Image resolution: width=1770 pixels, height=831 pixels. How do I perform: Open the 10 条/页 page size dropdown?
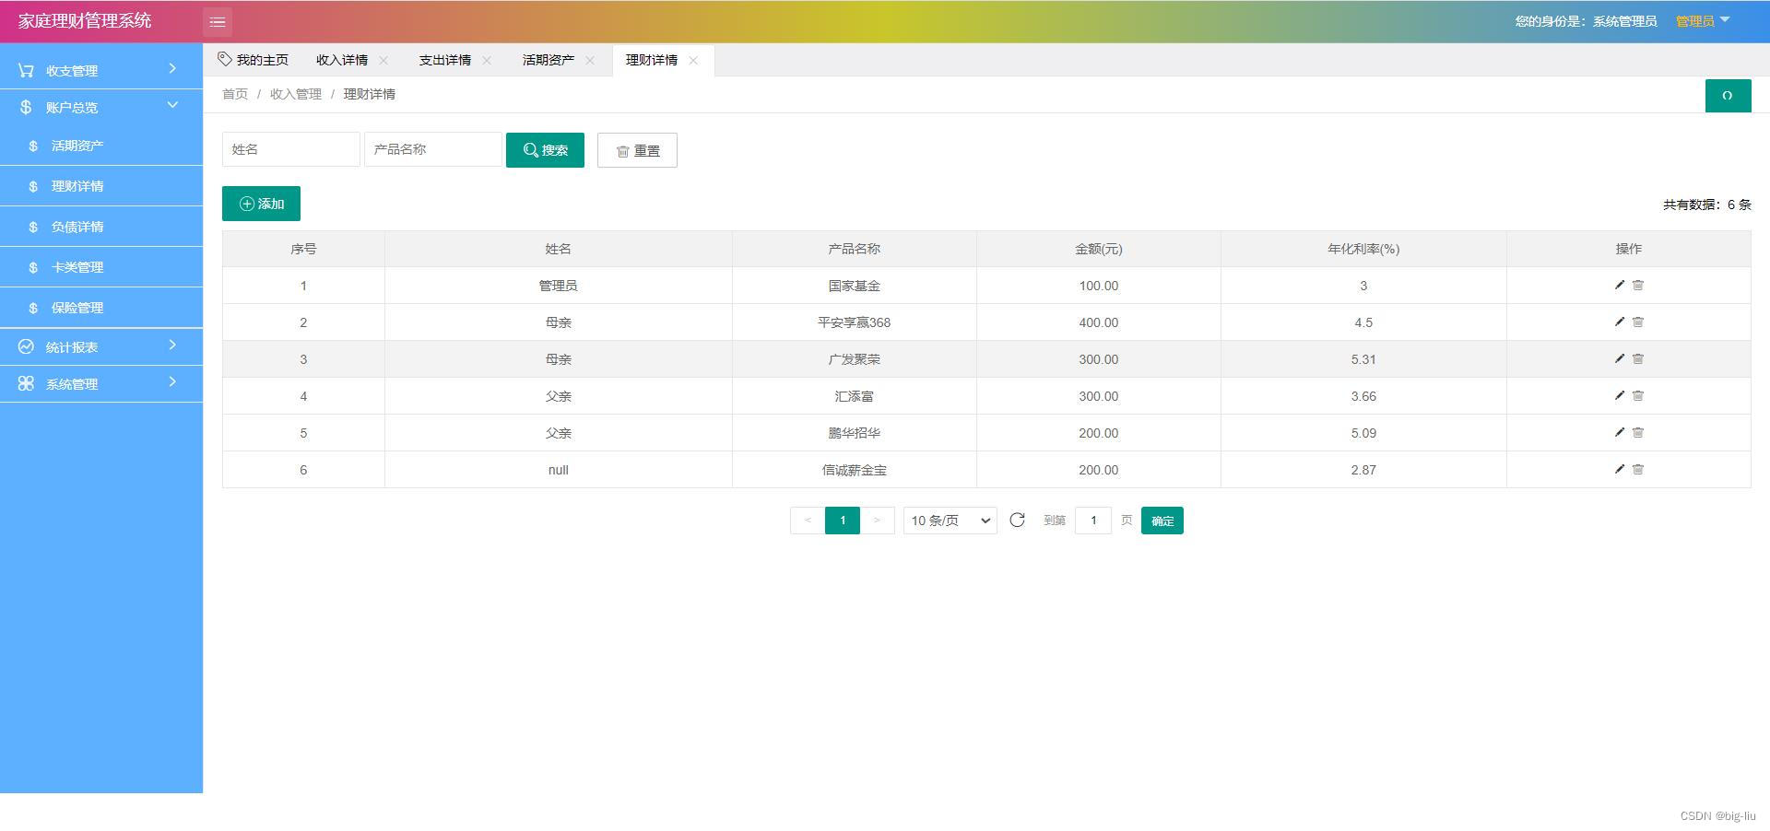point(950,521)
